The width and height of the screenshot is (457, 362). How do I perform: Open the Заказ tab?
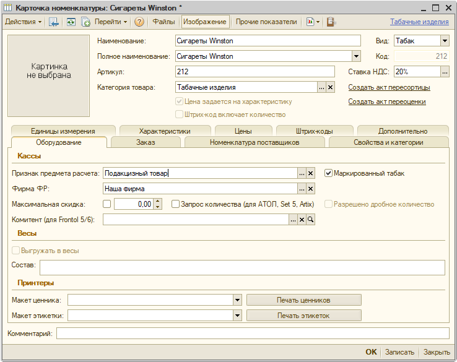pyautogui.click(x=146, y=142)
